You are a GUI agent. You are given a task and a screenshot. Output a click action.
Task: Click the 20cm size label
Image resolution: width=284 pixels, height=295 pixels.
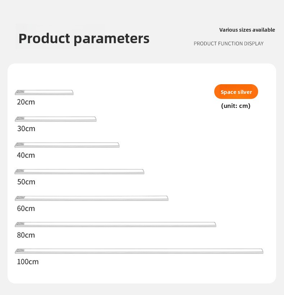(x=26, y=102)
